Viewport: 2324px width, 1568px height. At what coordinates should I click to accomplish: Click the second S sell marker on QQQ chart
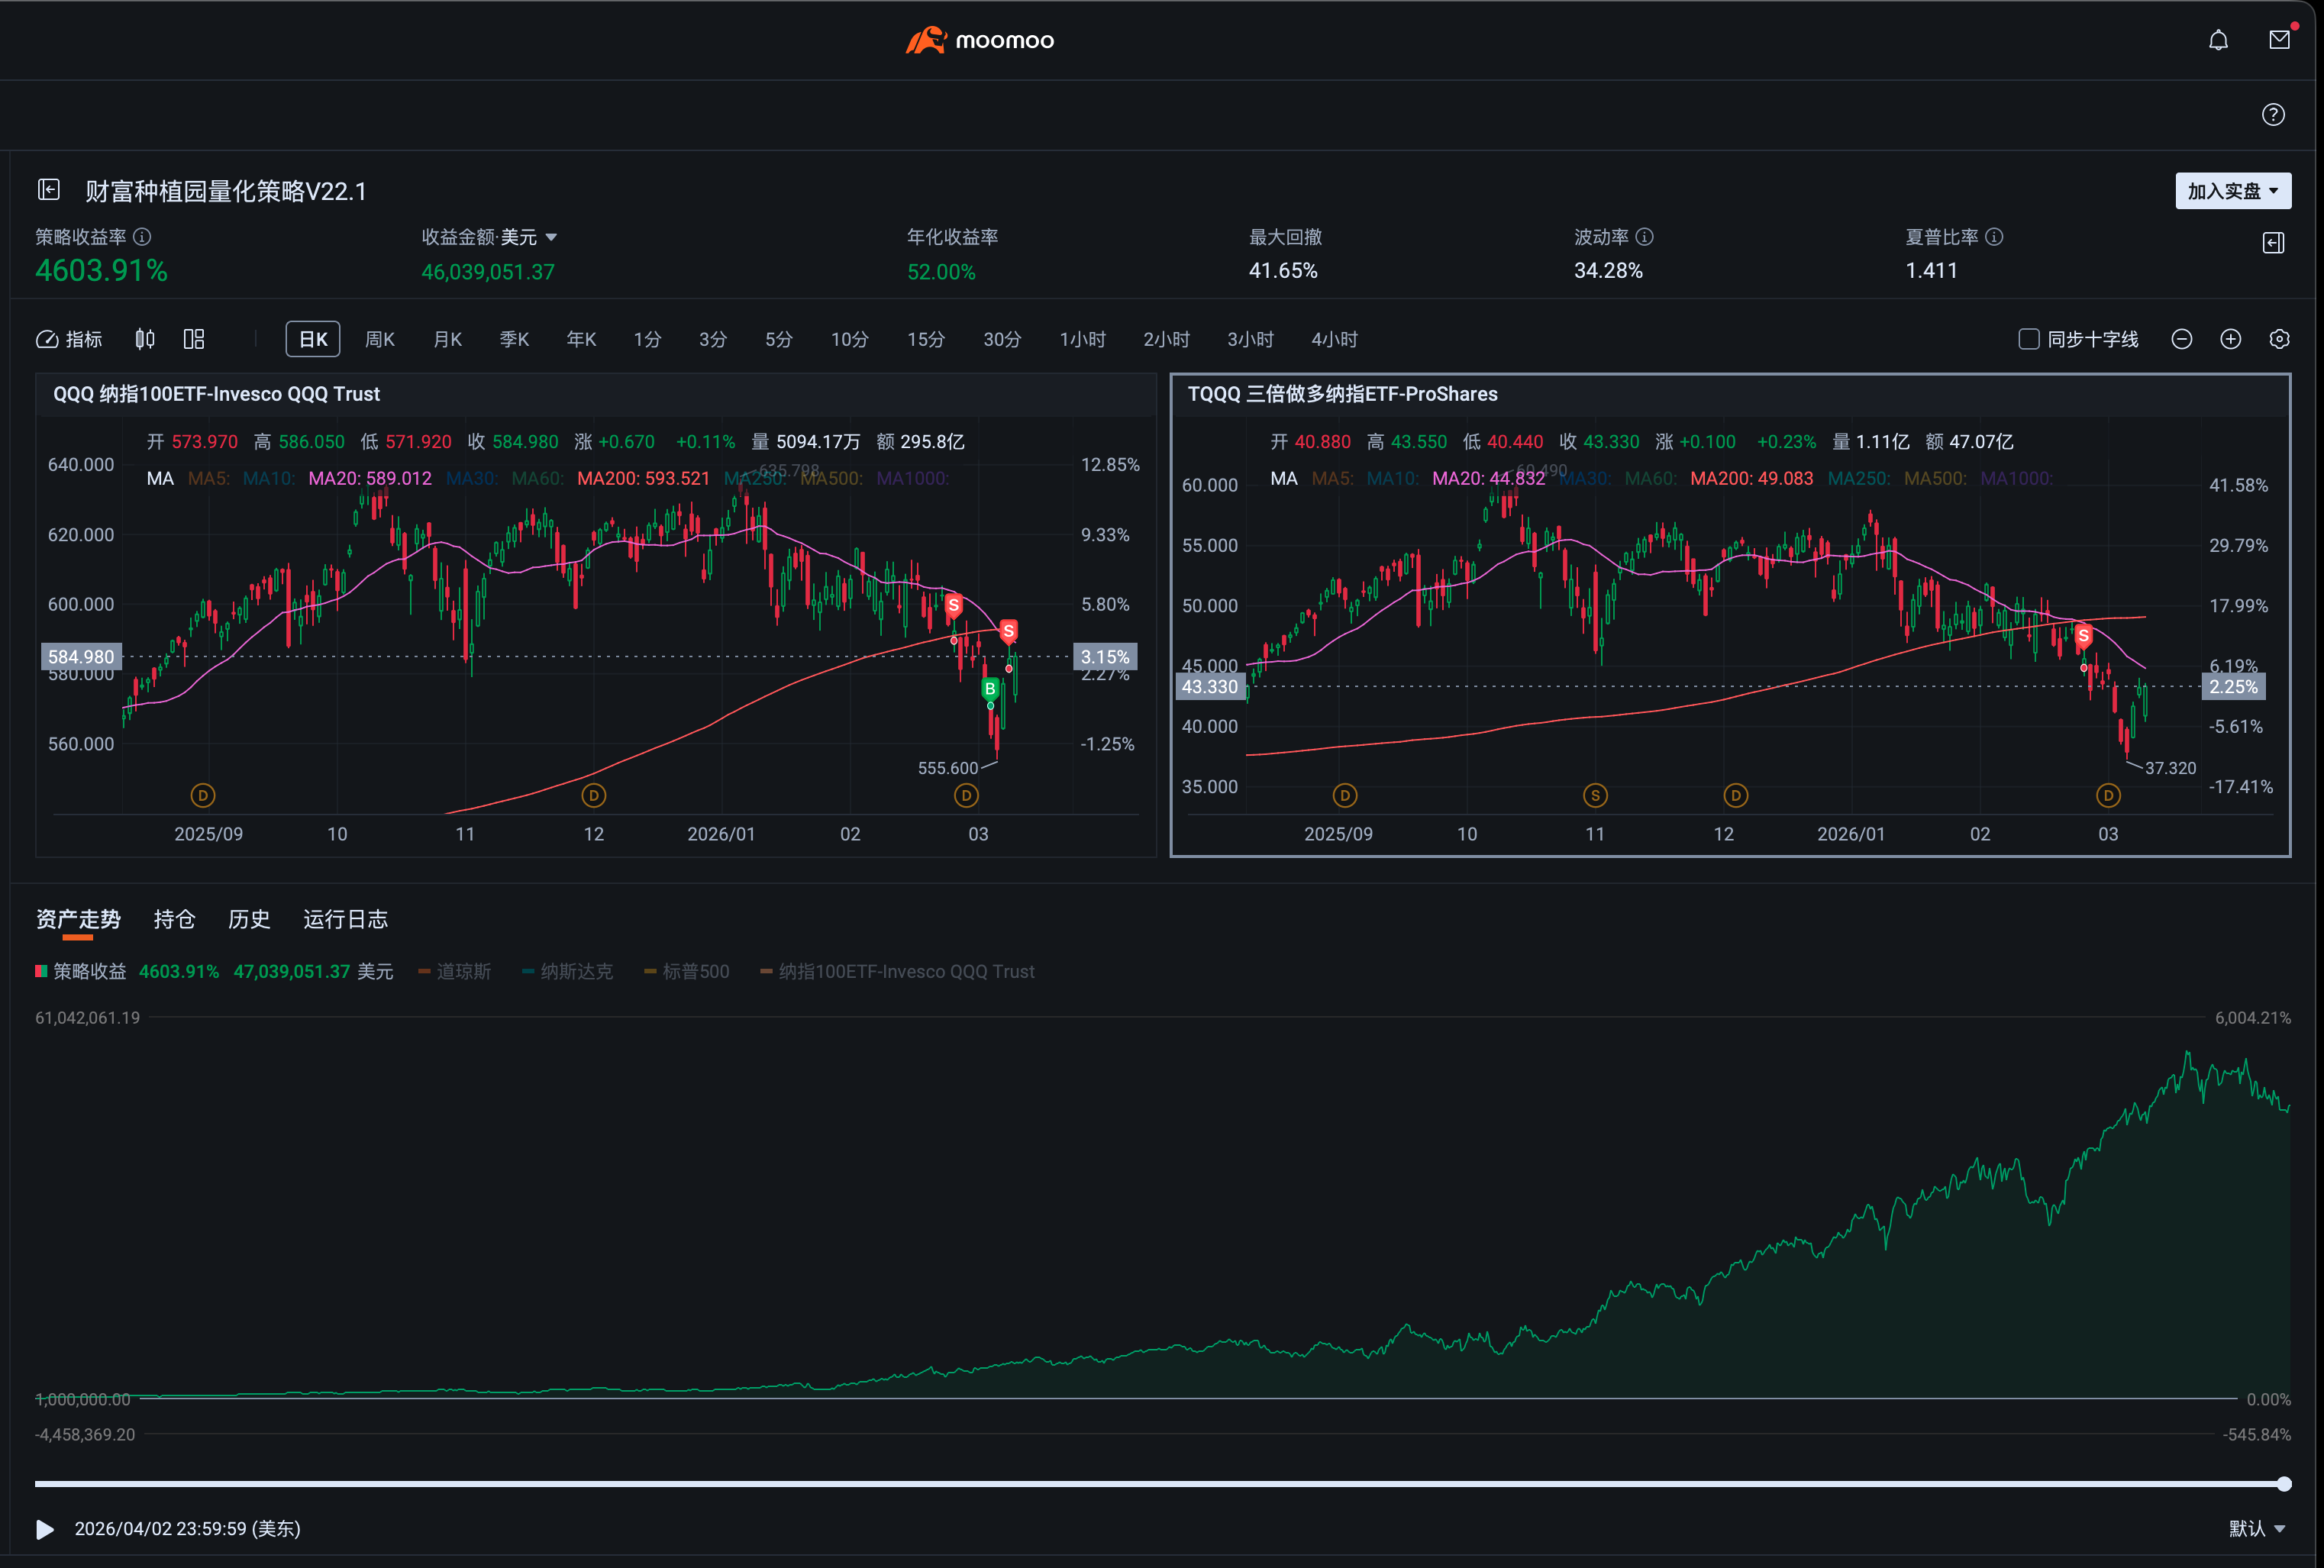pyautogui.click(x=1009, y=631)
